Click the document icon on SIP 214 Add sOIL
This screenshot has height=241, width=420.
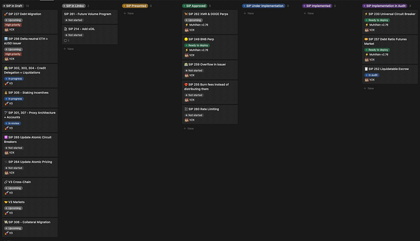pyautogui.click(x=65, y=29)
